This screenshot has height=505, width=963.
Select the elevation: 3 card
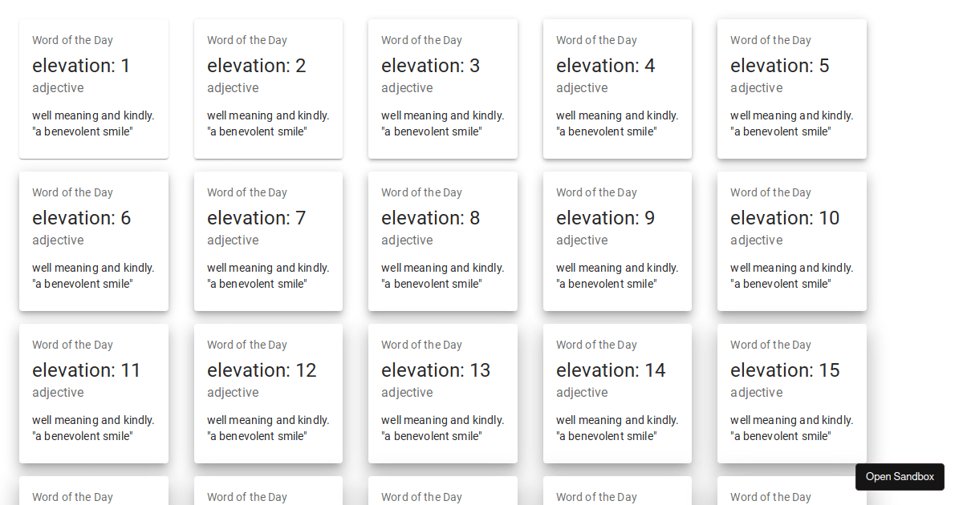pos(442,89)
